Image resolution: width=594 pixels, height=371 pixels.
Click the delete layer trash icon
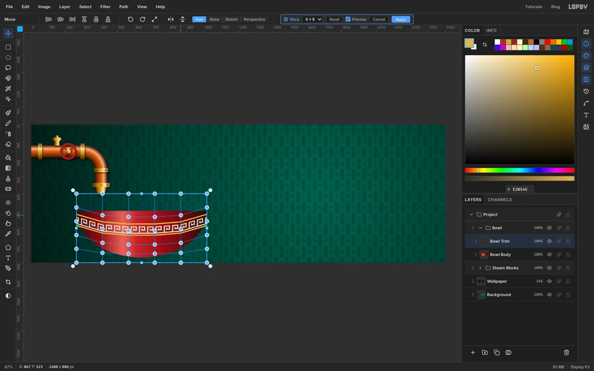(x=567, y=352)
